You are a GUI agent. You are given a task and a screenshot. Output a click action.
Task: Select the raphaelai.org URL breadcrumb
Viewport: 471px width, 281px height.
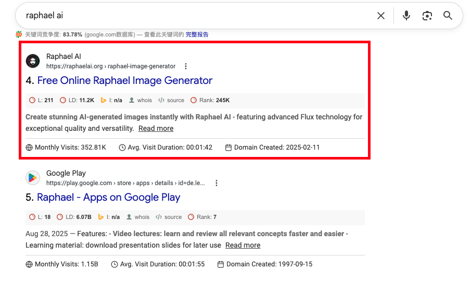pos(111,66)
